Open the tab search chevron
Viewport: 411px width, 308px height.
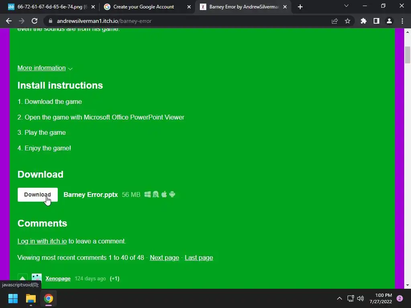coord(346,6)
